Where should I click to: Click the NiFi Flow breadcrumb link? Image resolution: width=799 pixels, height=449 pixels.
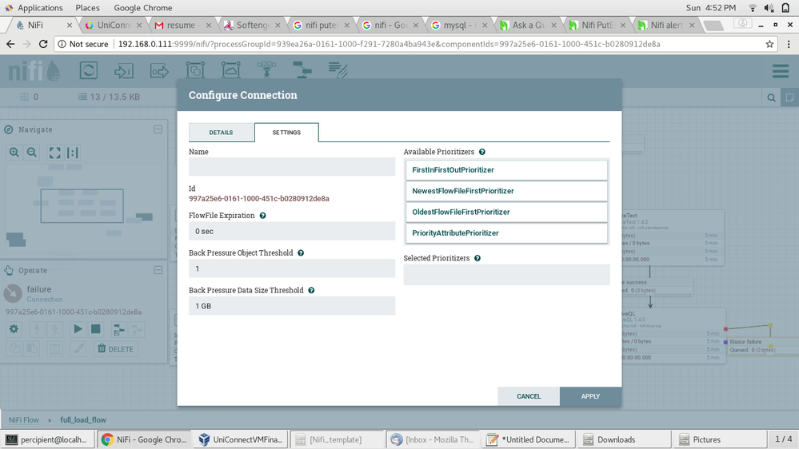tap(23, 420)
